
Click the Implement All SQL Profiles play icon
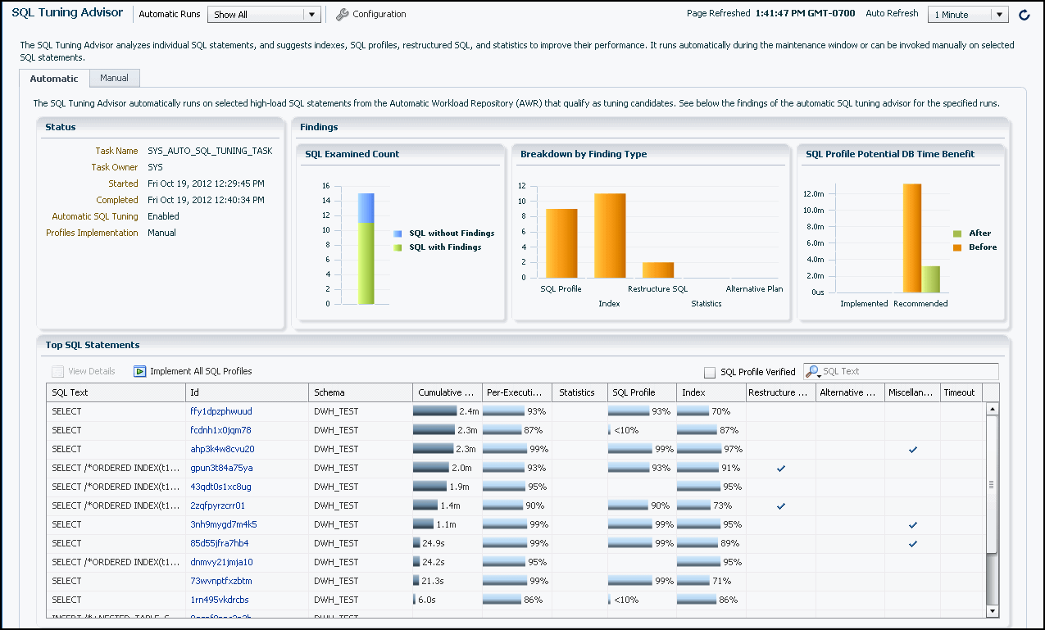click(x=139, y=371)
